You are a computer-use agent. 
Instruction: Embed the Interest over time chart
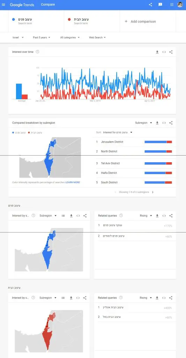coord(164,52)
